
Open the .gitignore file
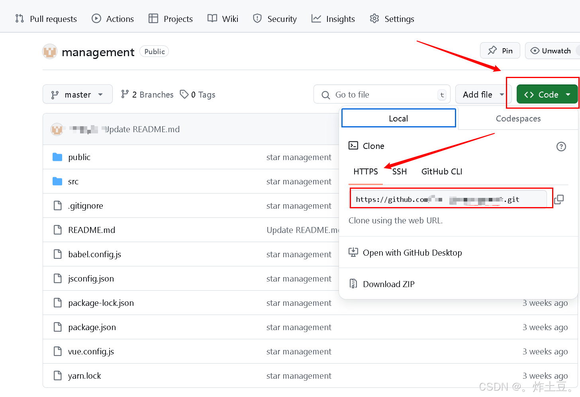(86, 206)
